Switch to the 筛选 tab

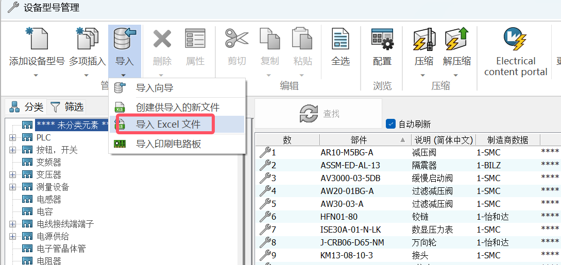click(x=67, y=107)
